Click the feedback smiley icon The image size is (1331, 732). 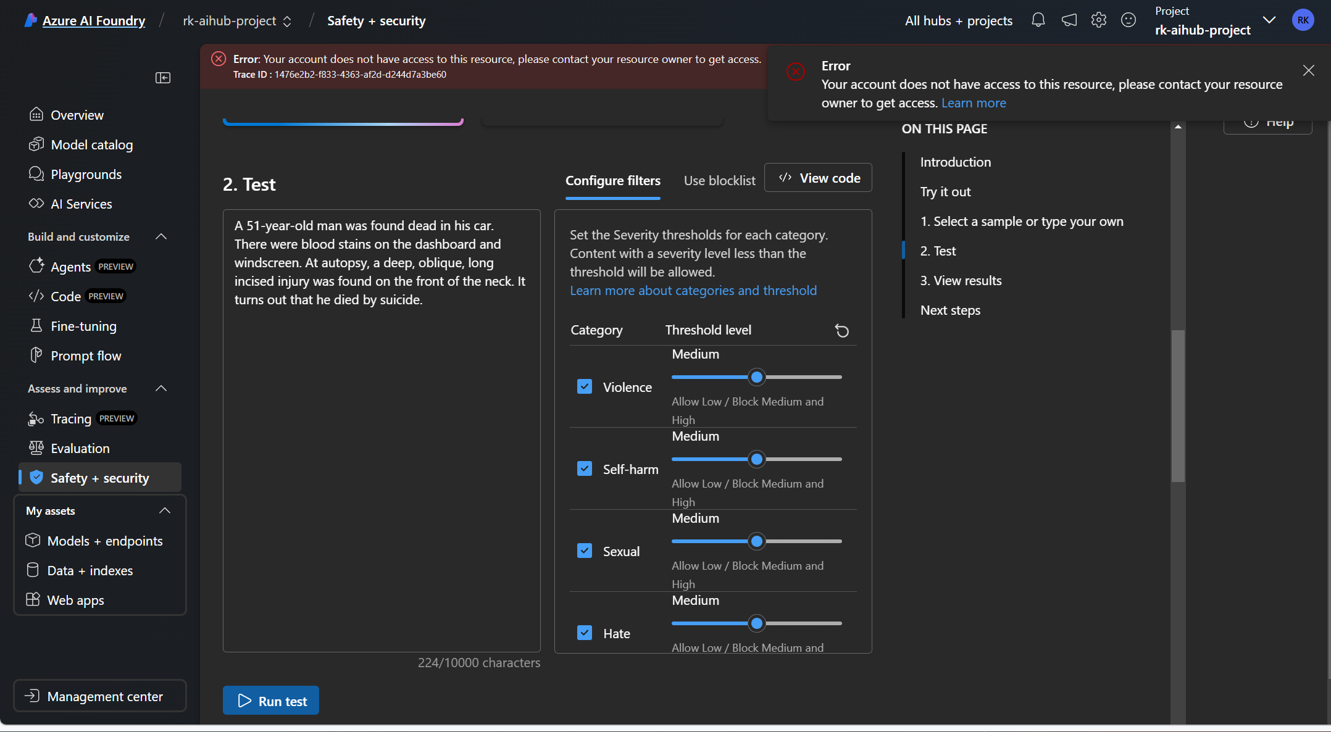(1129, 20)
